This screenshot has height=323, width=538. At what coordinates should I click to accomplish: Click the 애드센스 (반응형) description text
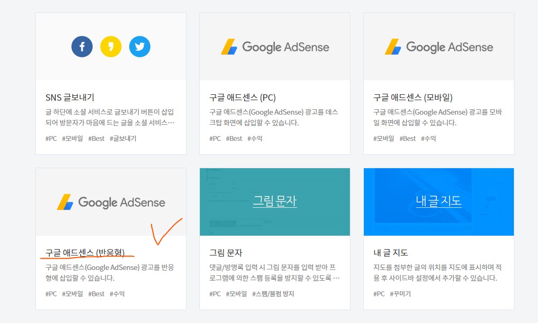(110, 273)
